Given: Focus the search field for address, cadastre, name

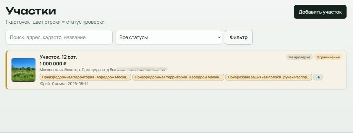Looking at the screenshot, I should click(59, 37).
